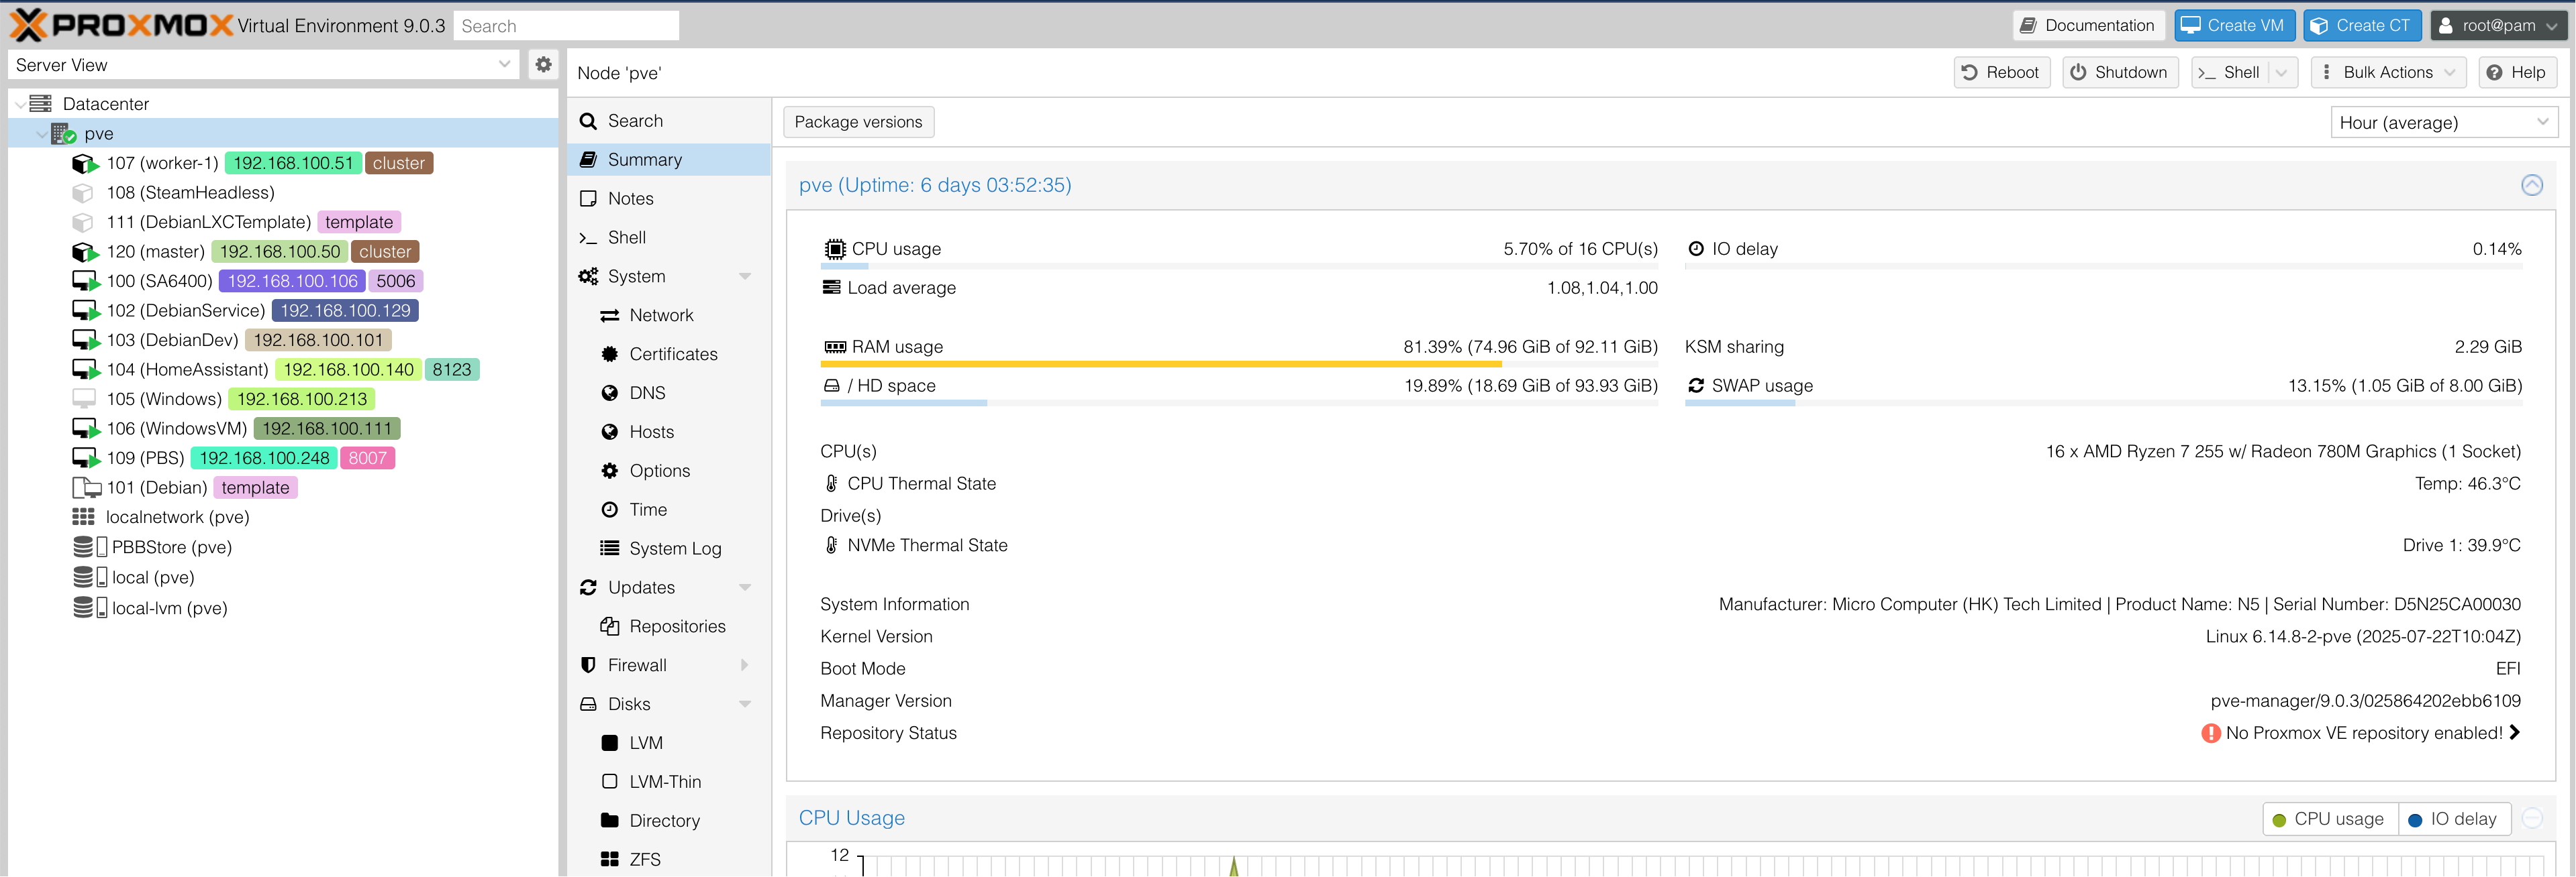Open the node Shell menu item
This screenshot has width=2576, height=877.
669,238
